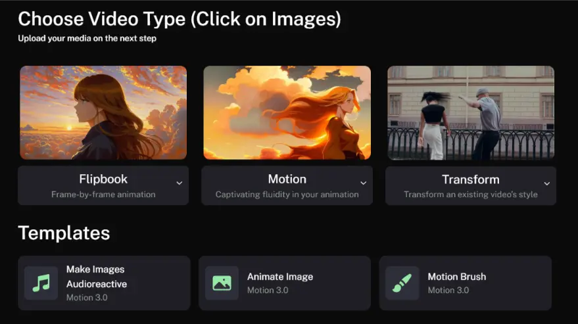Click Motion 3.0 label under Motion Brush
The width and height of the screenshot is (578, 324).
click(x=448, y=290)
